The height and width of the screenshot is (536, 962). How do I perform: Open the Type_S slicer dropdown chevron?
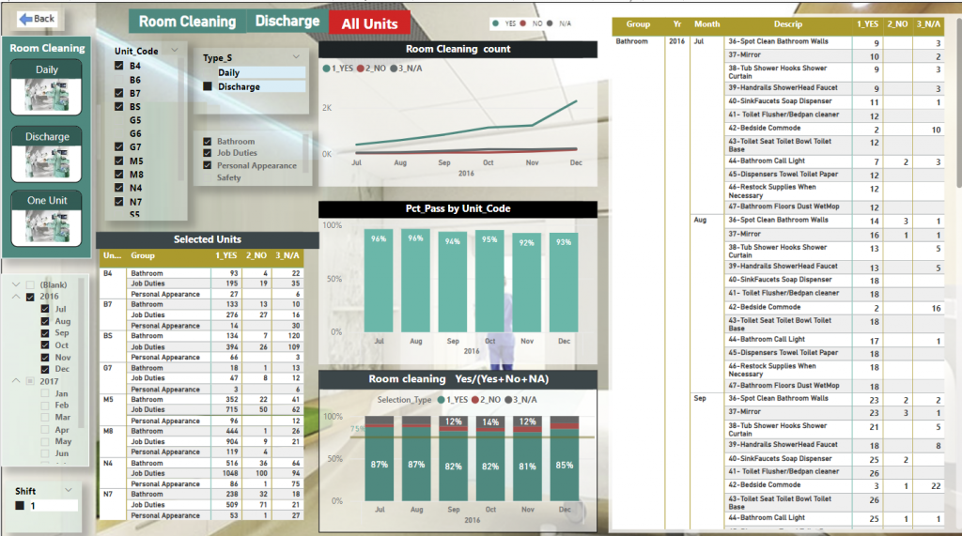tap(296, 57)
